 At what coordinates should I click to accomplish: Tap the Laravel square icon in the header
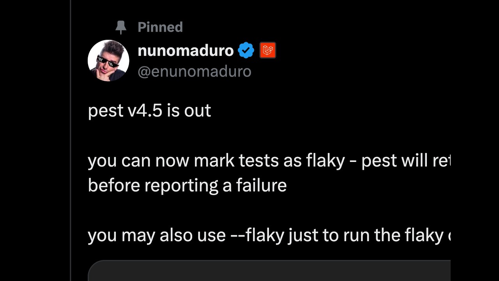(x=267, y=50)
